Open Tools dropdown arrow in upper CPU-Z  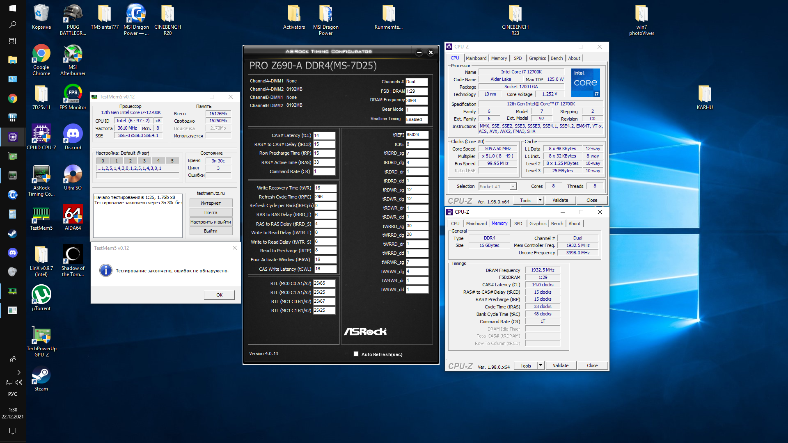(540, 200)
